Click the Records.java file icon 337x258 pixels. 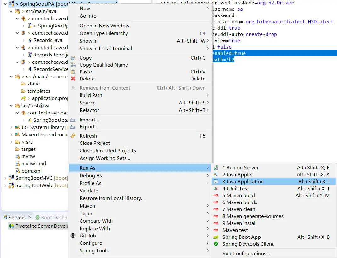coord(30,40)
